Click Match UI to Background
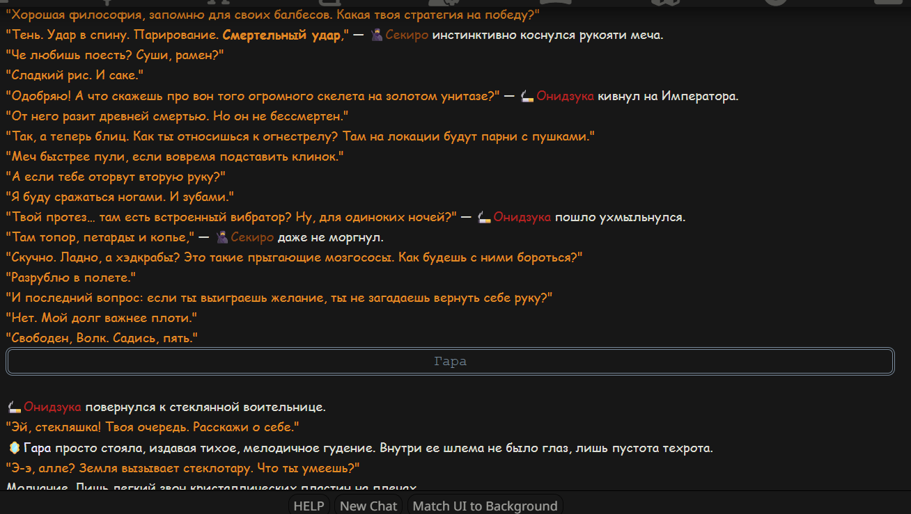The image size is (911, 514). point(485,506)
